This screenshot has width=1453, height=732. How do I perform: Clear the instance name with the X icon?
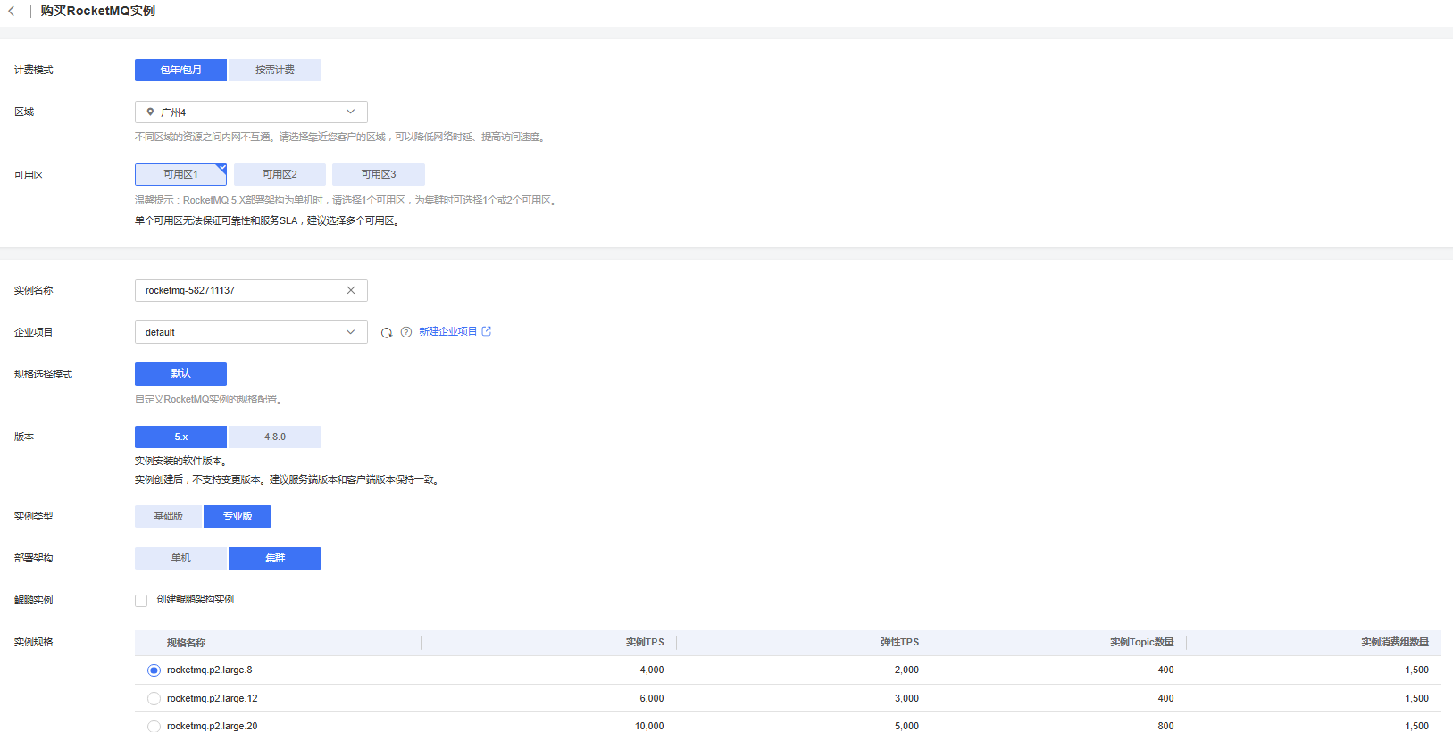point(351,290)
